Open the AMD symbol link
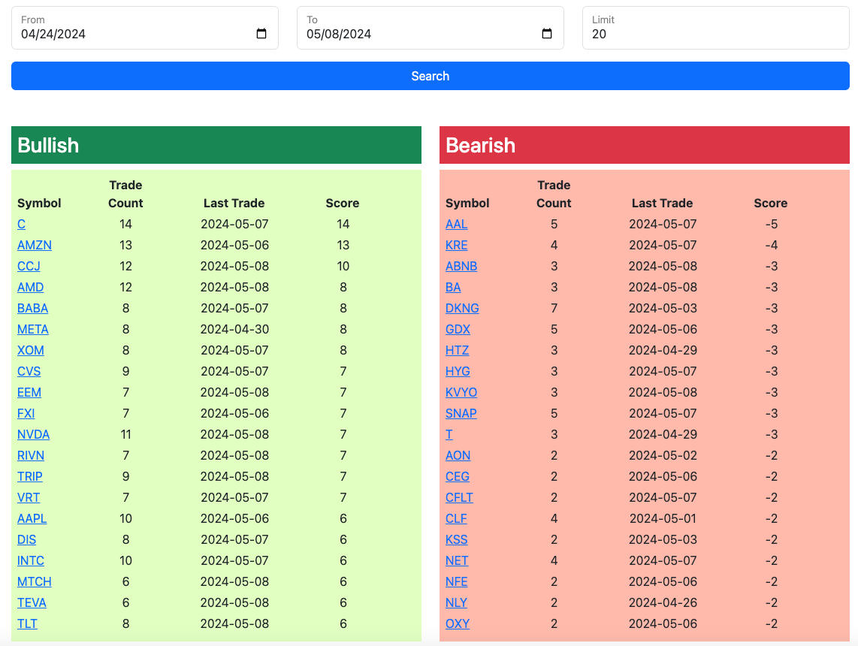This screenshot has width=858, height=646. 30,287
